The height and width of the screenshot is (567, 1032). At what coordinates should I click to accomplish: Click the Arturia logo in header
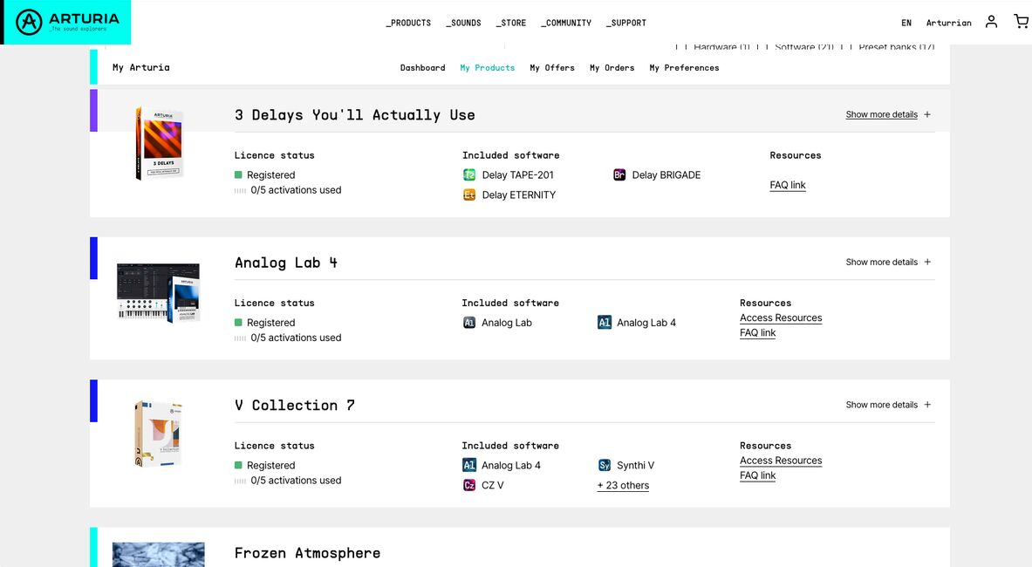coord(65,22)
